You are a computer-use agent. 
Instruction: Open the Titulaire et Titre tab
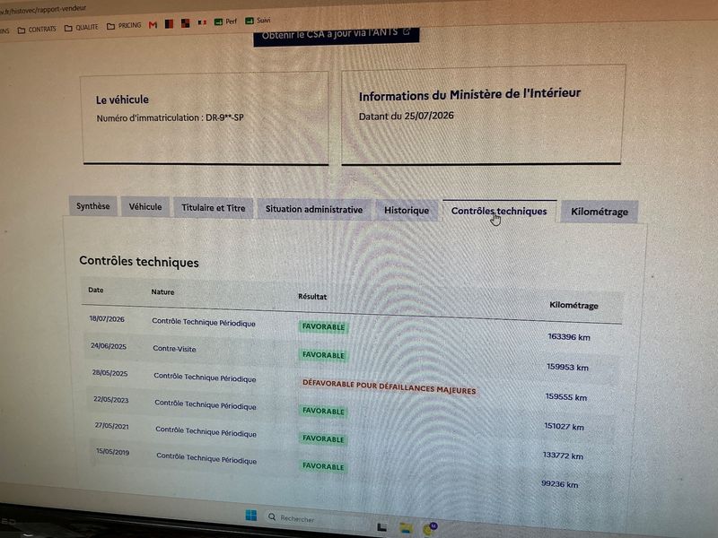point(214,208)
